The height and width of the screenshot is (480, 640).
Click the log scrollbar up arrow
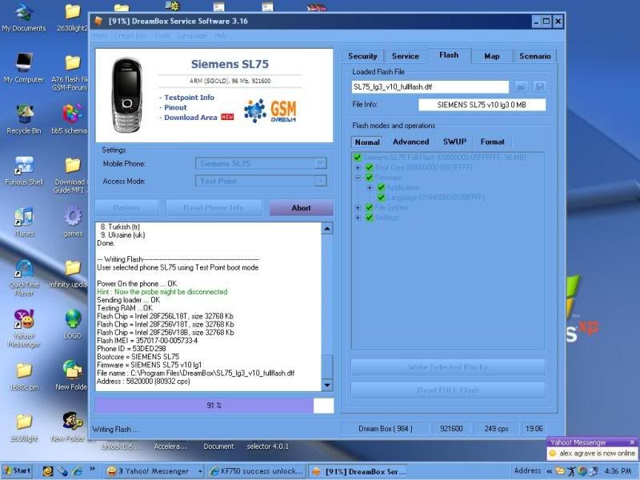click(x=327, y=229)
